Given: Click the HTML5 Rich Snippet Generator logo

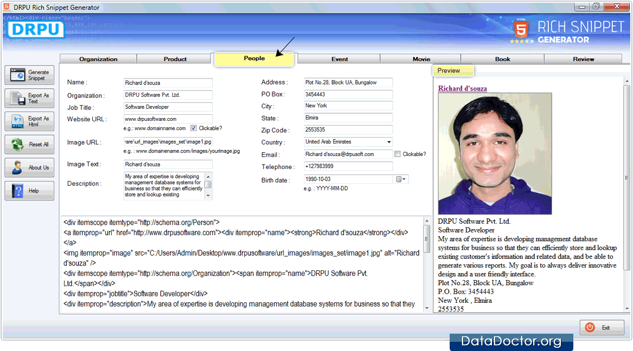Looking at the screenshot, I should coord(567,31).
